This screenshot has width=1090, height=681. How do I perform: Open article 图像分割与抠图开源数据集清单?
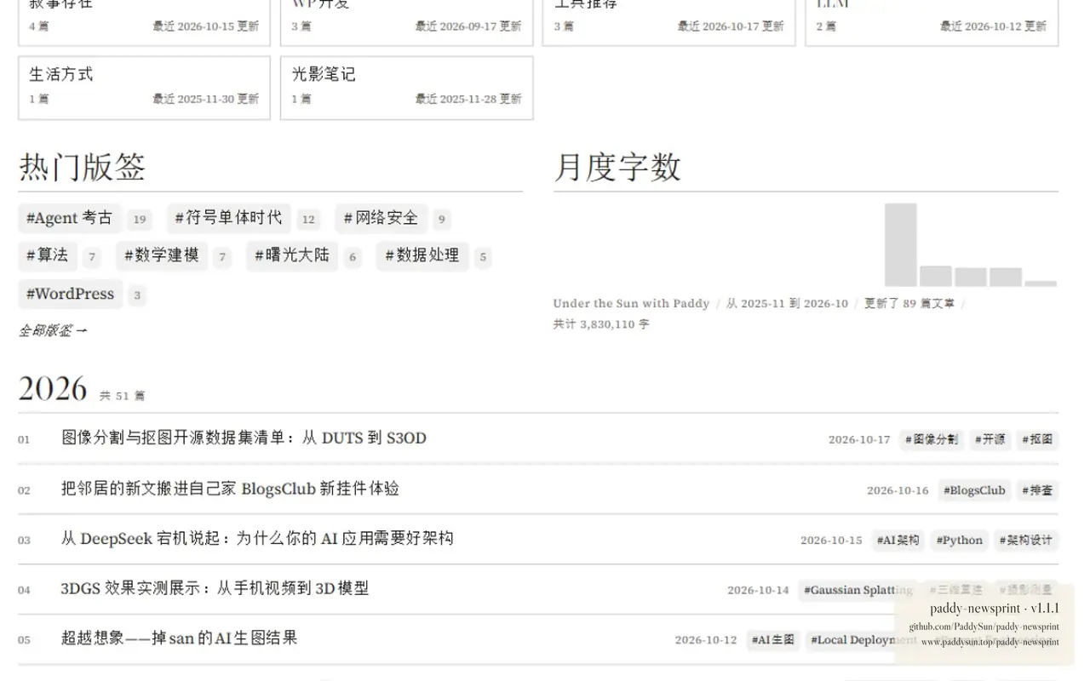[x=244, y=438]
